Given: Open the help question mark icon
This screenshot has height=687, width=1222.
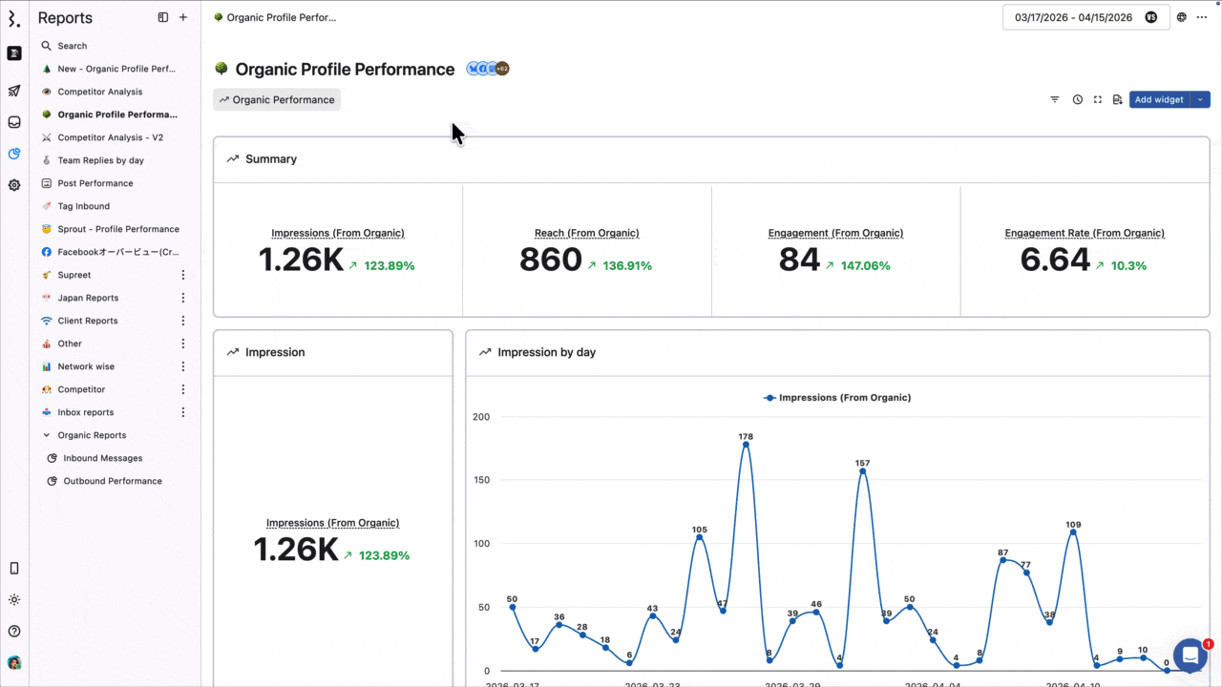Looking at the screenshot, I should (x=14, y=631).
